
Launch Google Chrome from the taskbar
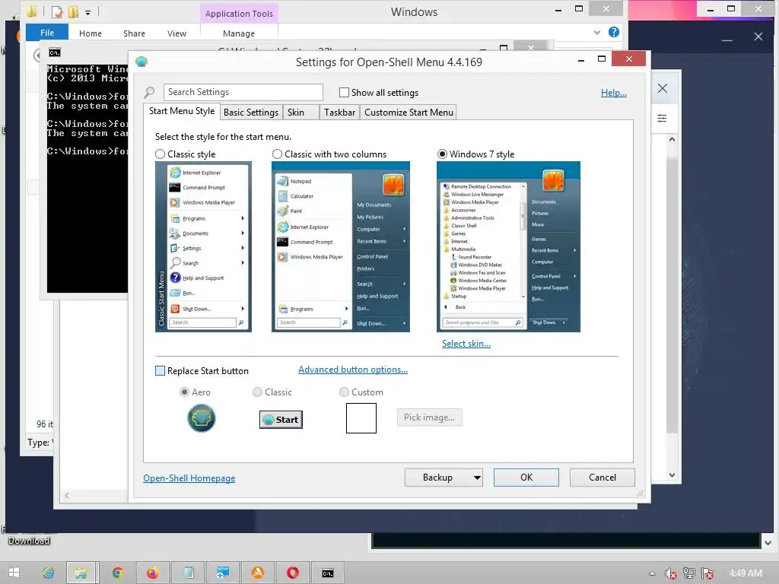tap(117, 573)
